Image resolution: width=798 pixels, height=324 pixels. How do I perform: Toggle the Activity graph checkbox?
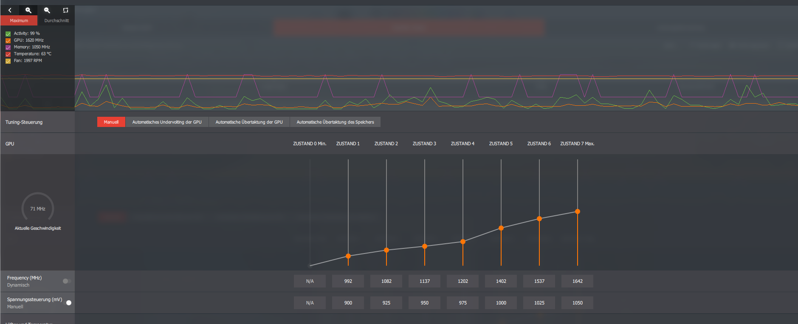click(8, 34)
